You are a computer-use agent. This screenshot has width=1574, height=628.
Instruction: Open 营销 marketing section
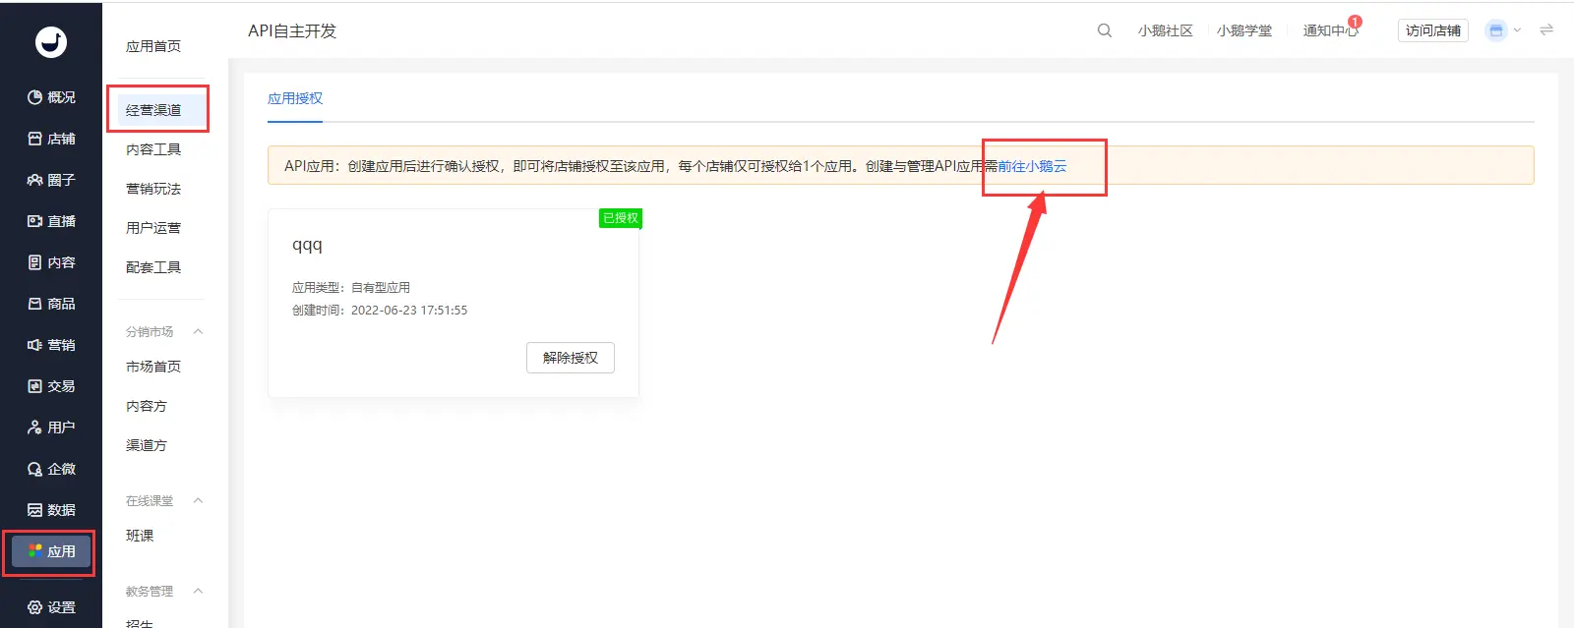(x=51, y=345)
